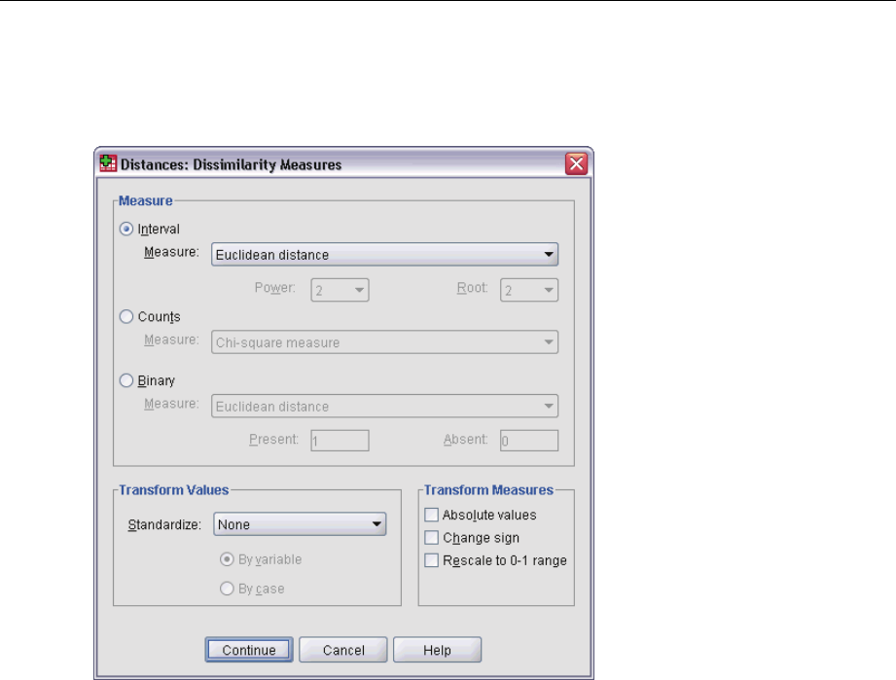Click the Continue button
Image resolution: width=896 pixels, height=680 pixels.
pyautogui.click(x=249, y=650)
